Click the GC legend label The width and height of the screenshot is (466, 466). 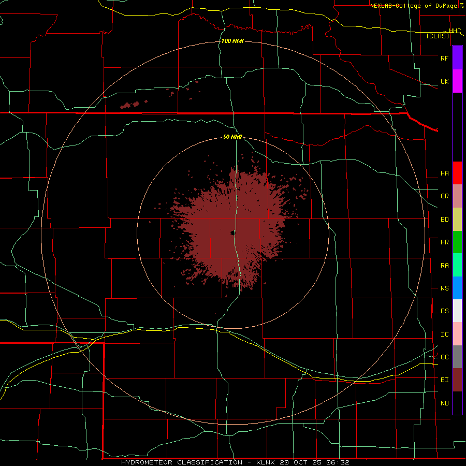click(x=444, y=357)
